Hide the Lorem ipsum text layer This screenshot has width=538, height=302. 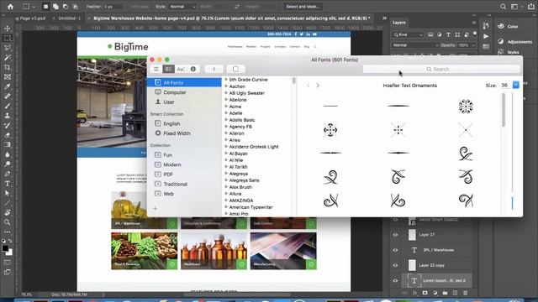pyautogui.click(x=395, y=280)
